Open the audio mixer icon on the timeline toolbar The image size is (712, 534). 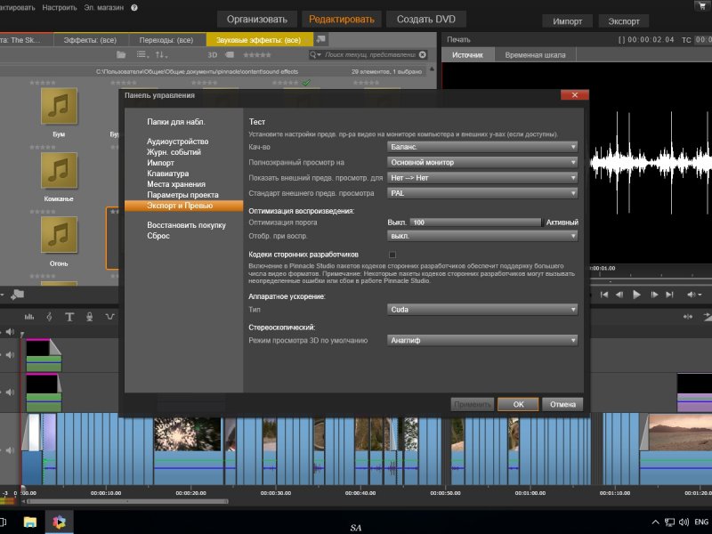(x=29, y=317)
